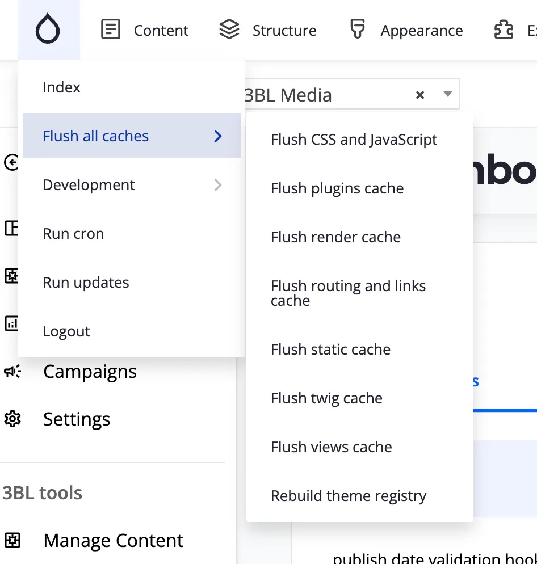Select Index from the dropdown menu

(132, 87)
